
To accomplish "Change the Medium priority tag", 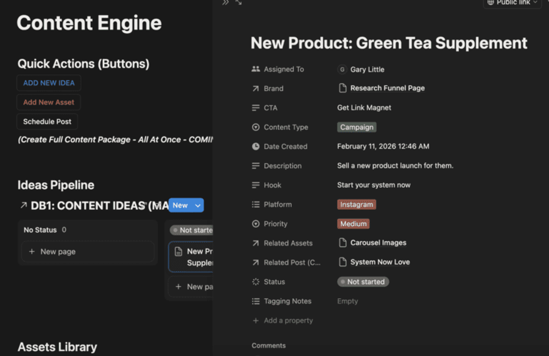I will 354,224.
